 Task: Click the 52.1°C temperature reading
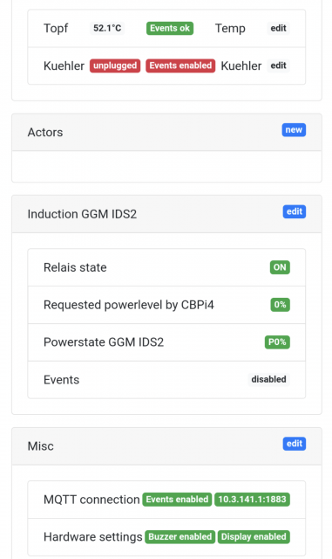(107, 28)
